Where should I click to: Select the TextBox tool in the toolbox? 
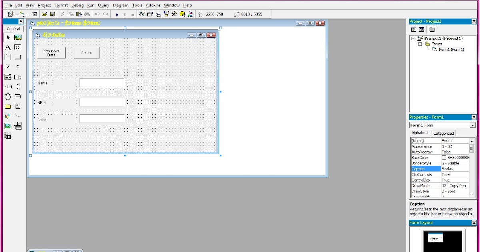18,47
